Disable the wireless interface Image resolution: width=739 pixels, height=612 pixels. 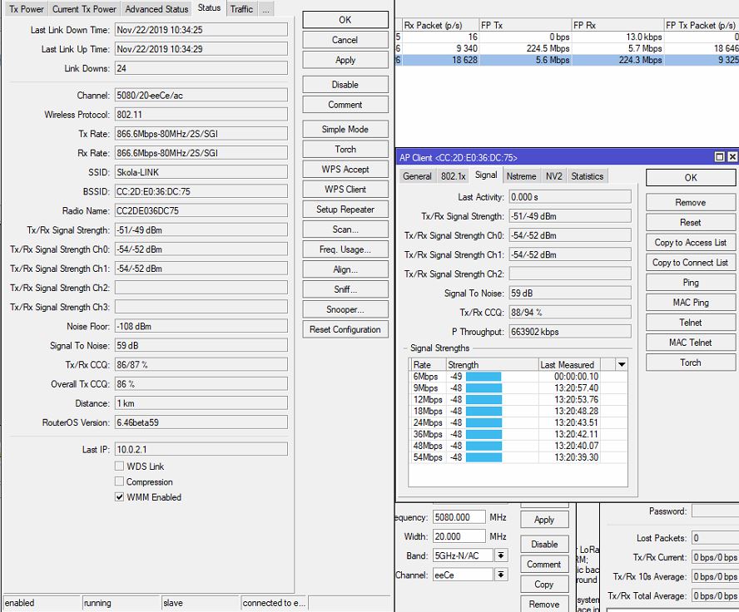(x=345, y=85)
